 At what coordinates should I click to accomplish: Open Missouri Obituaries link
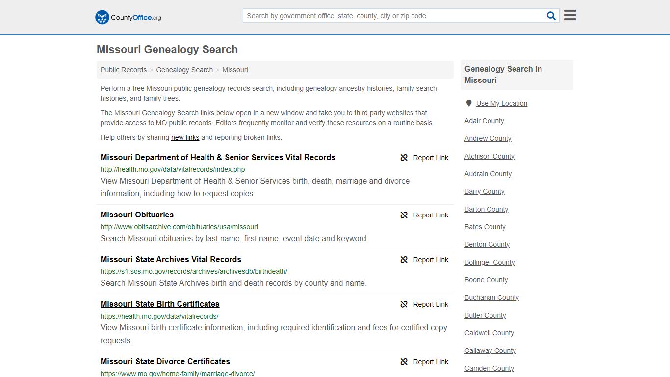(137, 215)
